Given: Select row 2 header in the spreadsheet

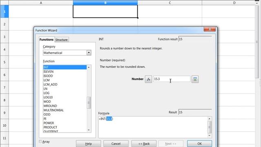Looking at the screenshot, I should click(x=4, y=24).
